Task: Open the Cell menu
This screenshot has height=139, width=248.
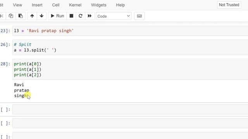Action: click(56, 5)
